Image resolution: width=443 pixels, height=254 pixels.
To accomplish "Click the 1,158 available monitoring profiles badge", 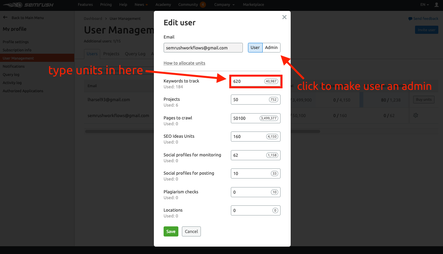I will tap(272, 155).
